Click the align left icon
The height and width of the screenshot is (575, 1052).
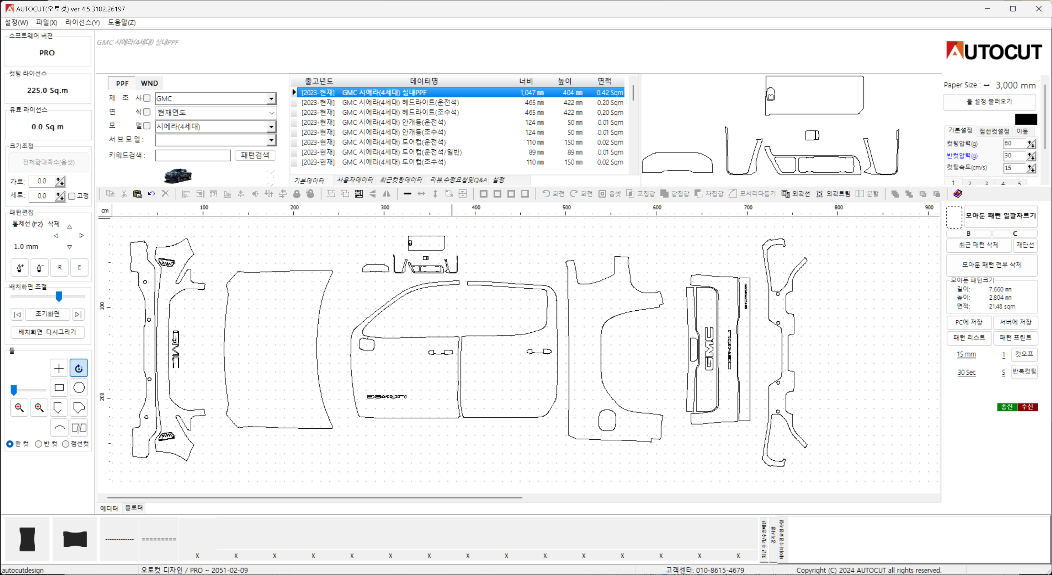click(x=186, y=194)
